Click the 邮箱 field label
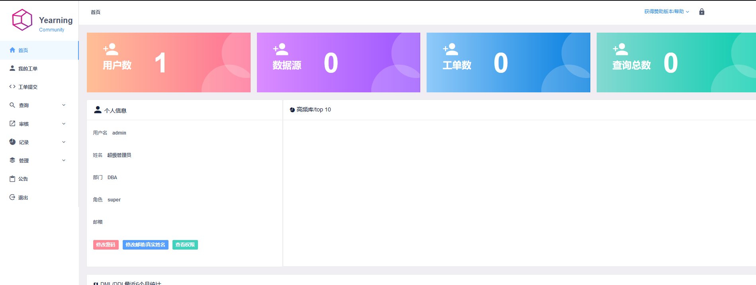Screen dimensions: 756x285 pyautogui.click(x=98, y=222)
